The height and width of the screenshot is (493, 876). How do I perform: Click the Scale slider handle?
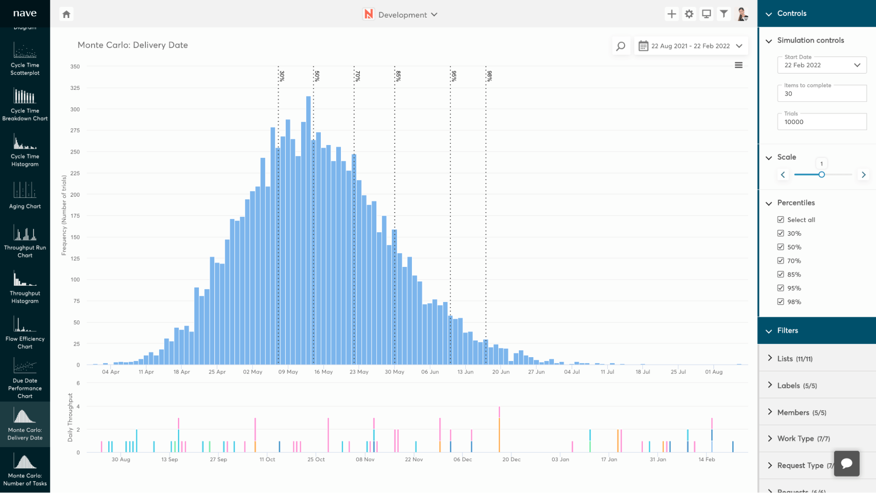click(x=822, y=175)
